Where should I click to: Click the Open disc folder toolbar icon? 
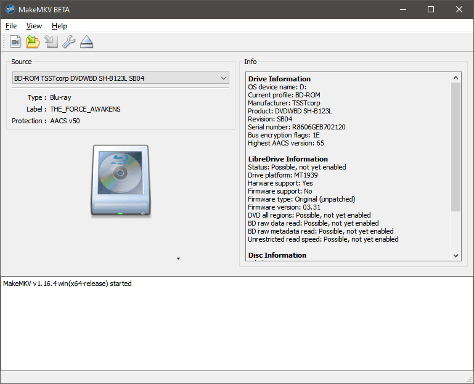33,41
